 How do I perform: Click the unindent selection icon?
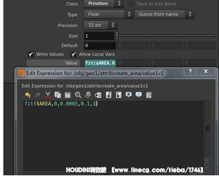[119, 95]
